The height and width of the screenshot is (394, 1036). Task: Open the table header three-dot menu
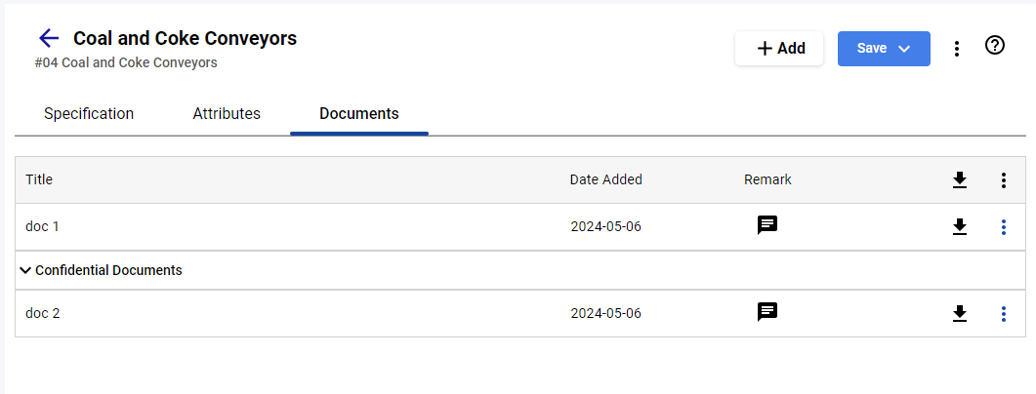1003,180
